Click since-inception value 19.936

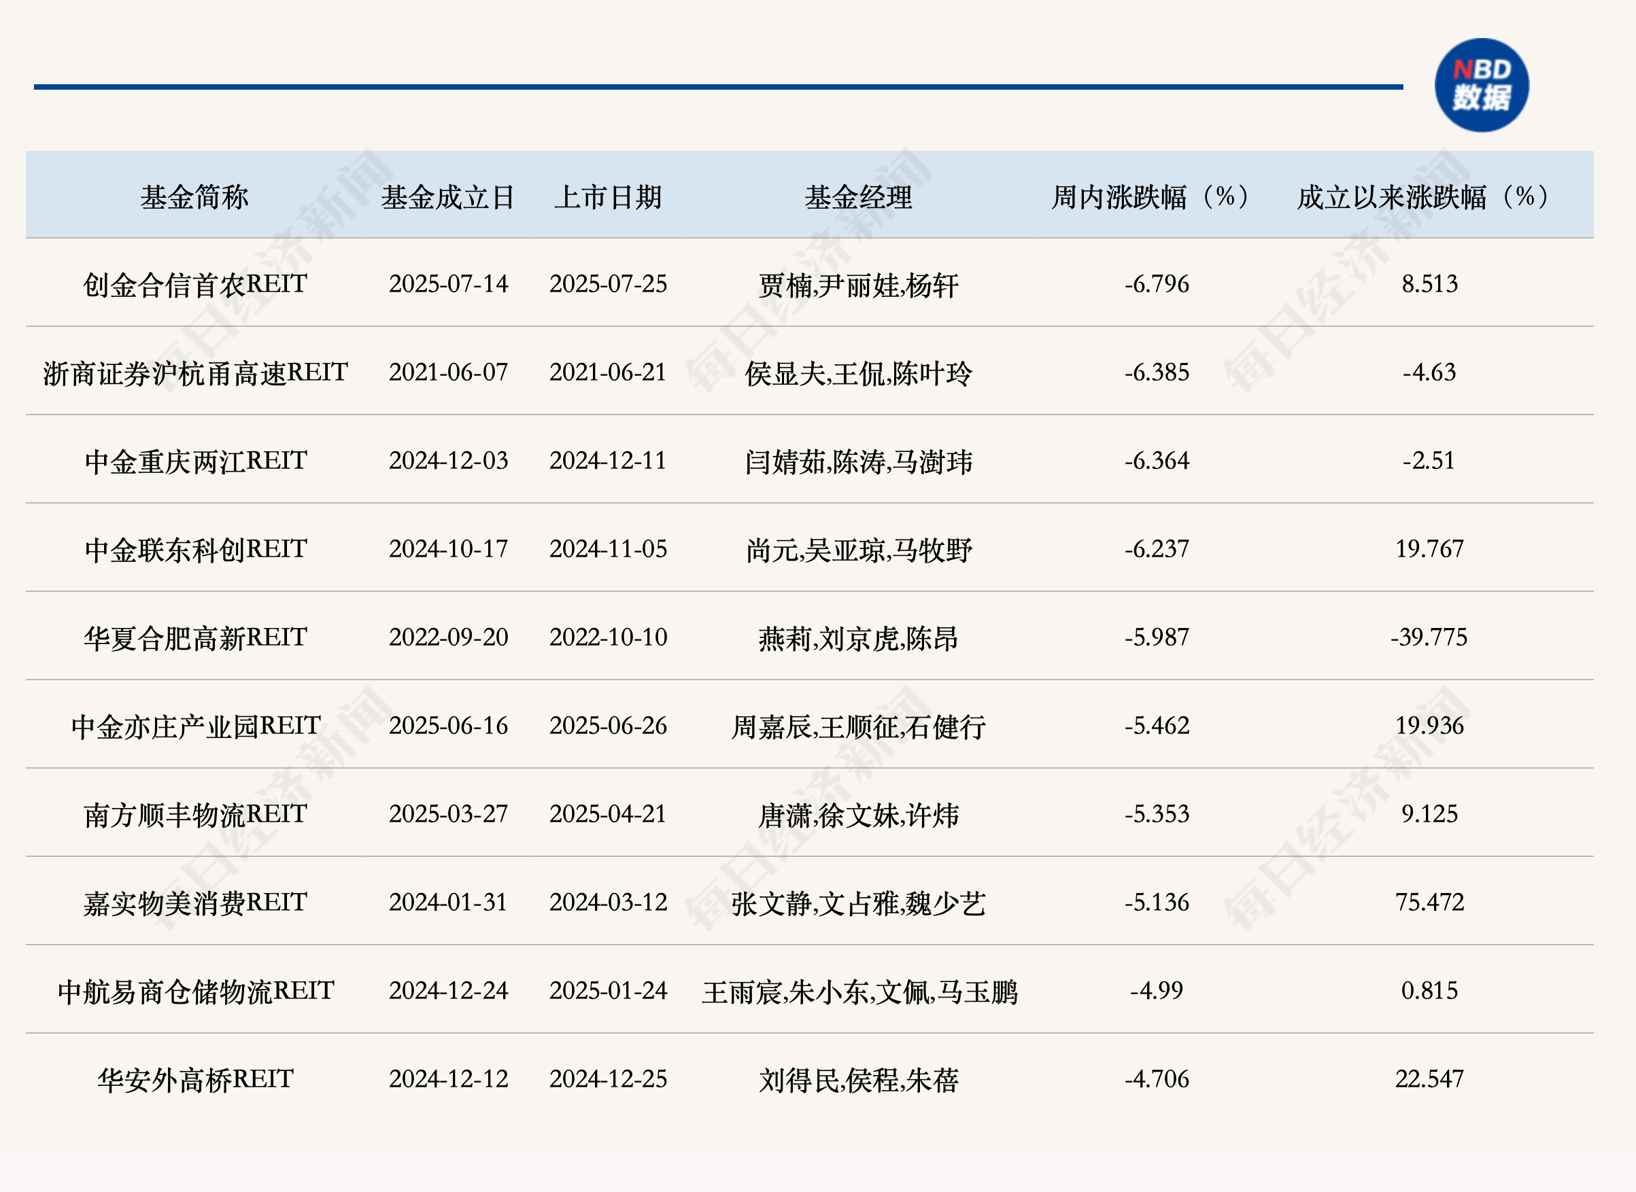tap(1429, 726)
